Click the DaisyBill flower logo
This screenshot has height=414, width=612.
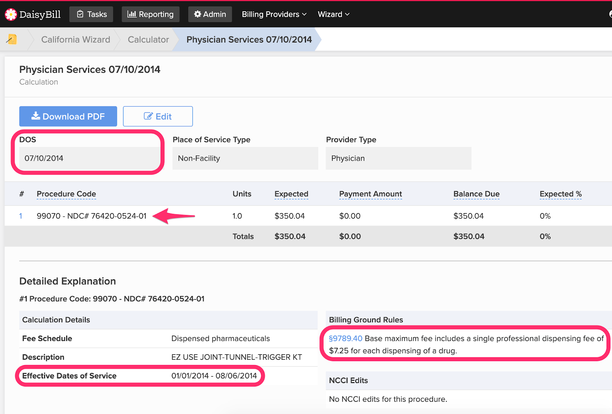11,15
